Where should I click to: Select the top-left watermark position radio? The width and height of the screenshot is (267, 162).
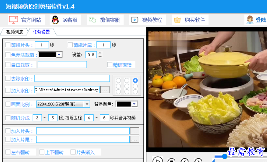(x=118, y=80)
